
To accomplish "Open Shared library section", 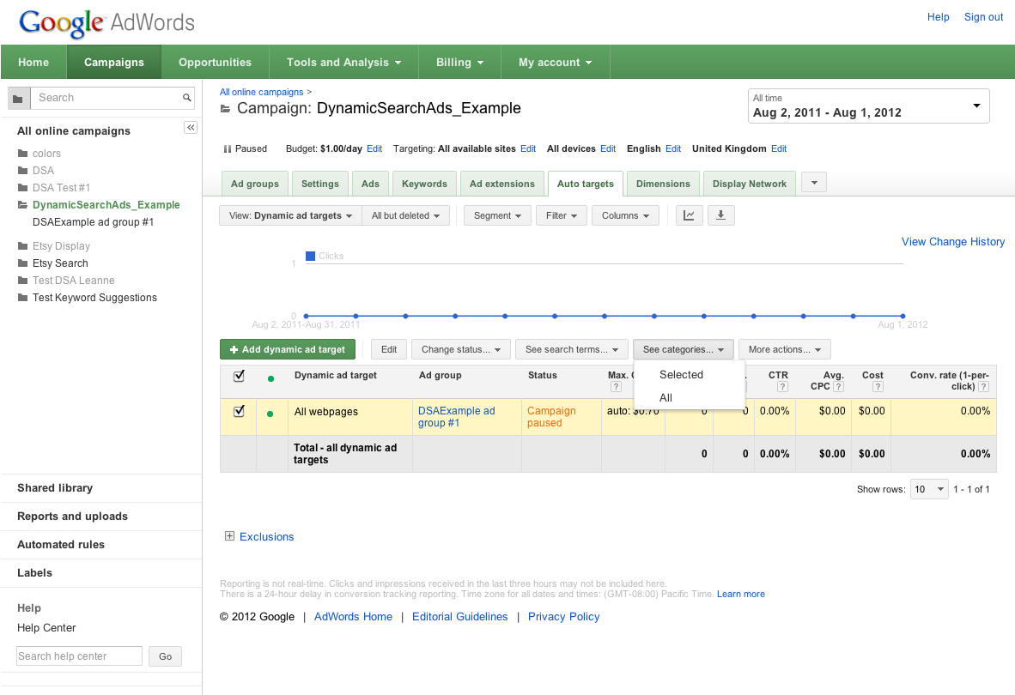I will [55, 488].
